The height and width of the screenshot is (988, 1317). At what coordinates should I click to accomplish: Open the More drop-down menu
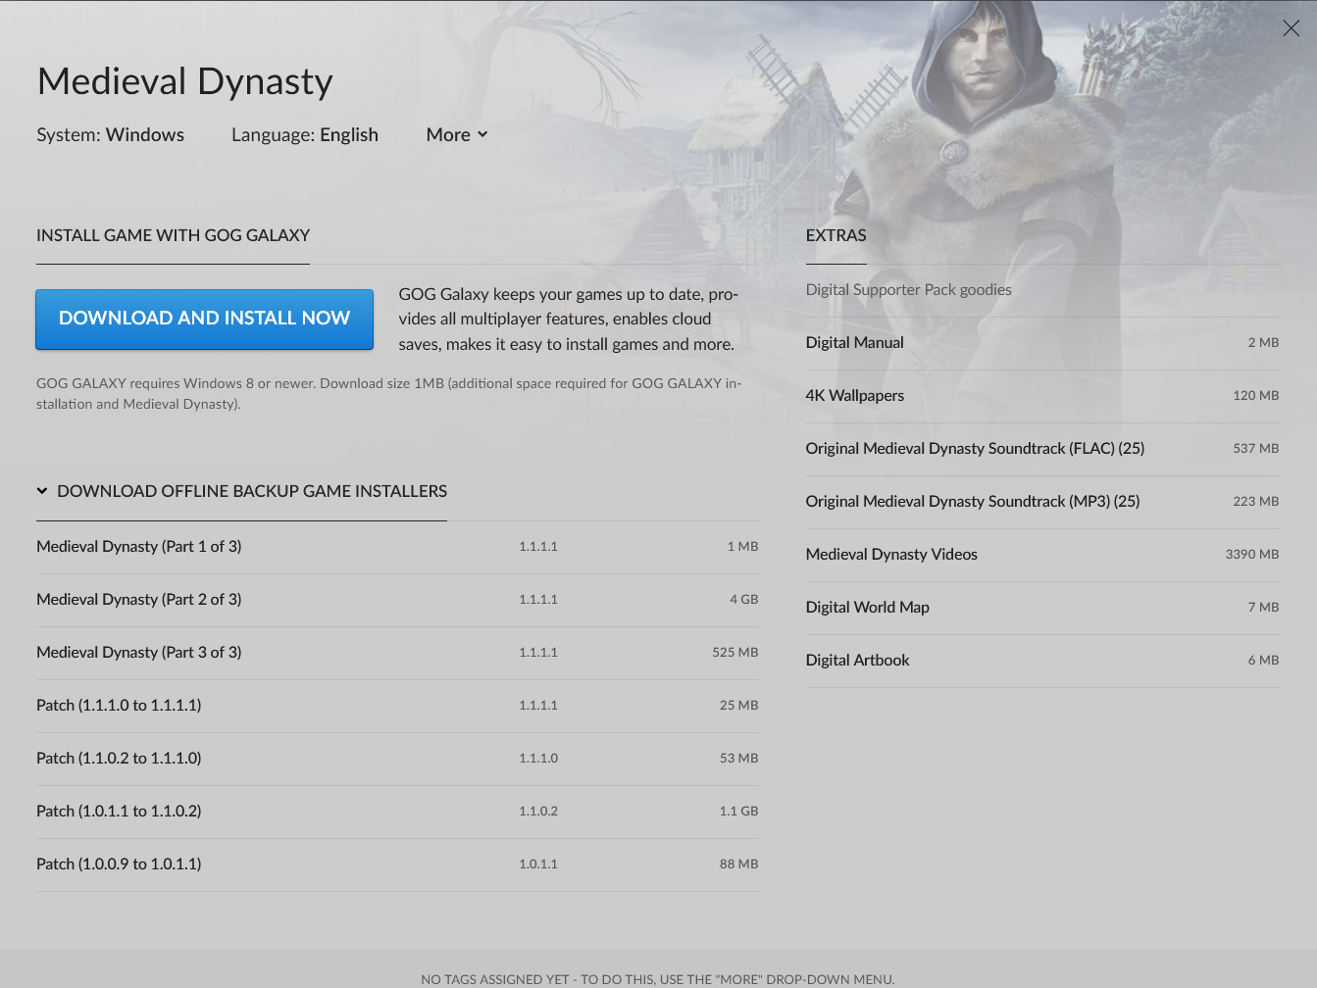457,135
